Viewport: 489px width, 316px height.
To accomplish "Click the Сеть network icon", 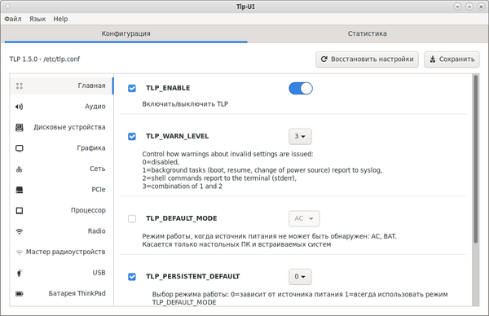I will [x=20, y=169].
